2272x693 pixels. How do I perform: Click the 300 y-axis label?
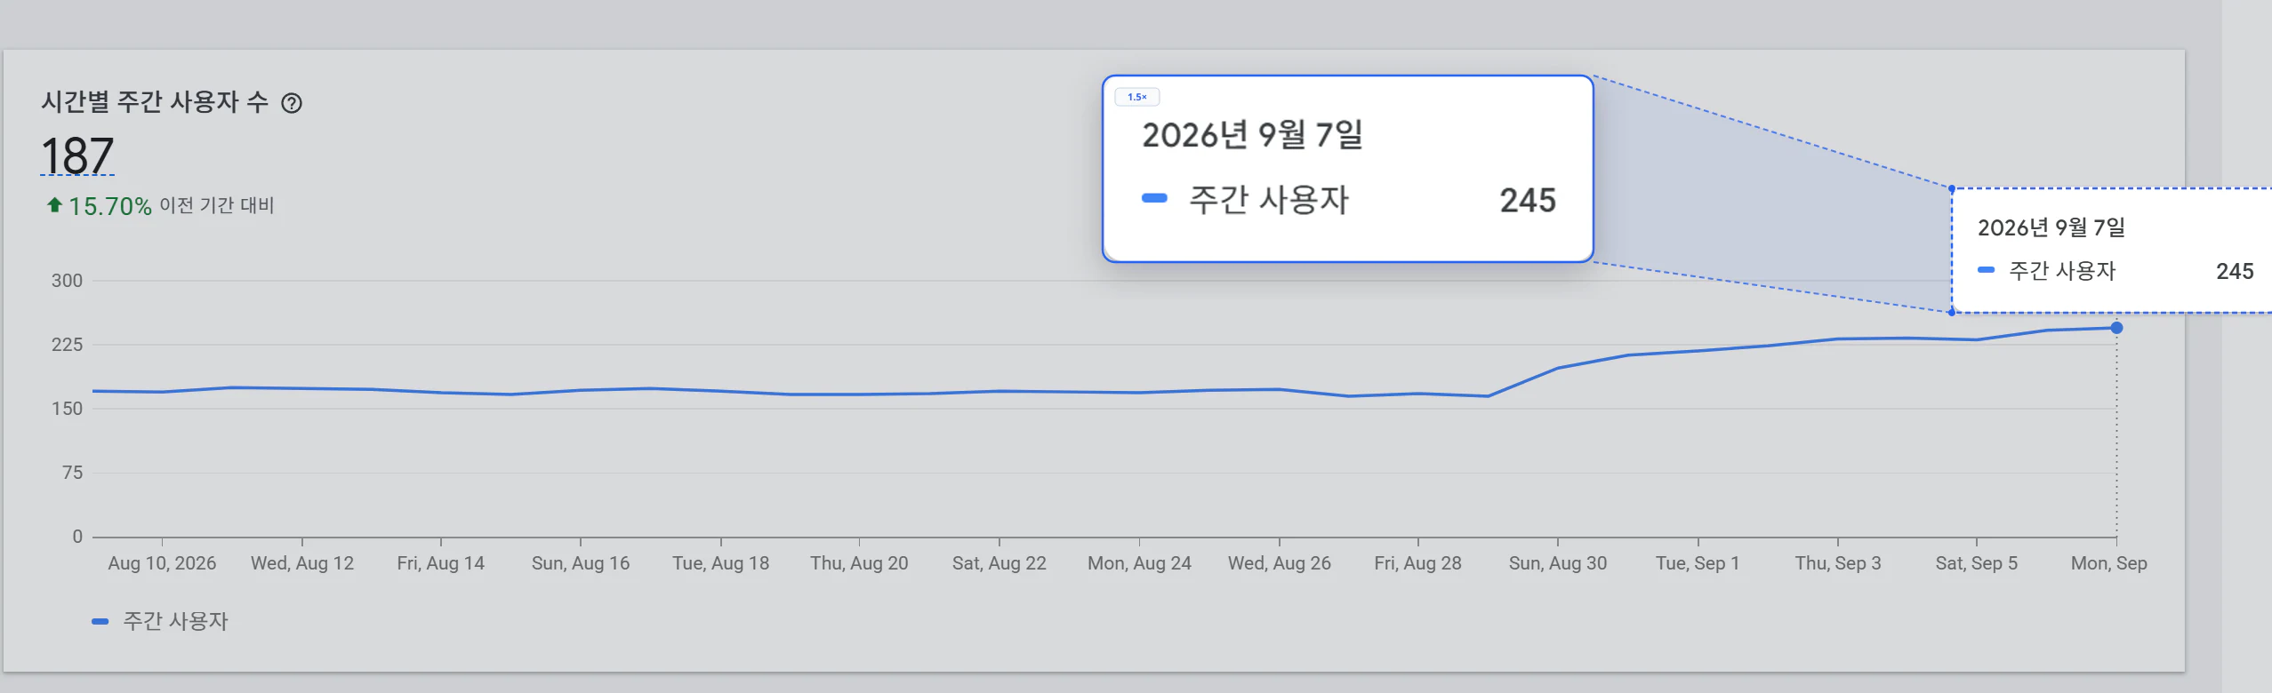[x=67, y=281]
